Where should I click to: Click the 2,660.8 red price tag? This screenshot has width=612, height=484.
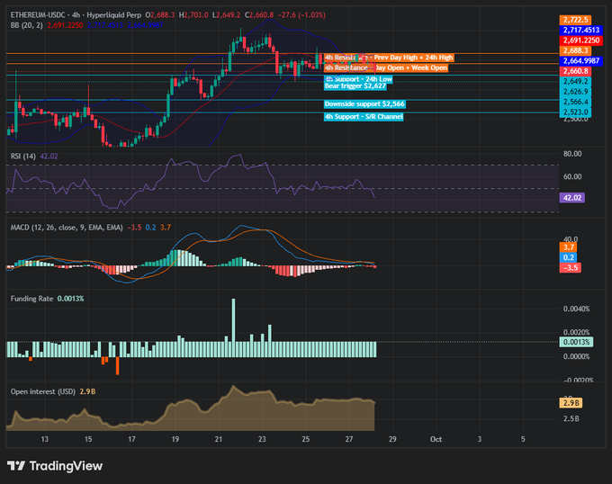[x=575, y=71]
